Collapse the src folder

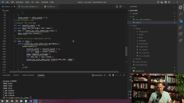tap(133, 17)
